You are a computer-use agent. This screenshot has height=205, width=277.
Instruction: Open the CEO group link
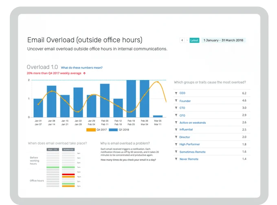pos(182,93)
